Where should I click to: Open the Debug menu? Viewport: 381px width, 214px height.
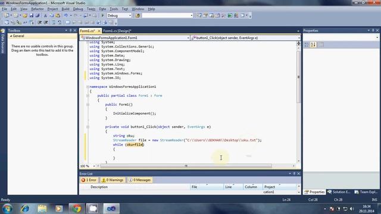pos(78,9)
